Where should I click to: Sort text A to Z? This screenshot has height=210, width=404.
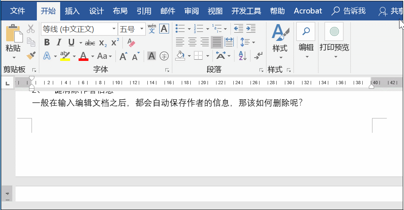coord(242,56)
